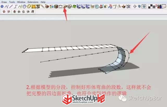Click the yellow curved mesh patch icon
The image size is (167, 107).
(x=34, y=7)
